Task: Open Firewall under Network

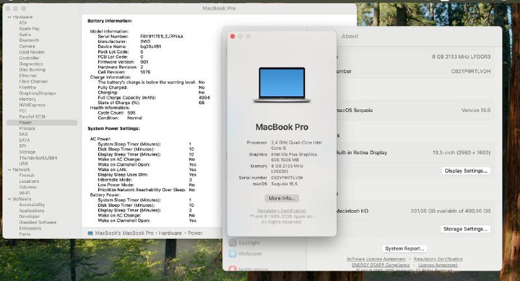Action: 27,176
